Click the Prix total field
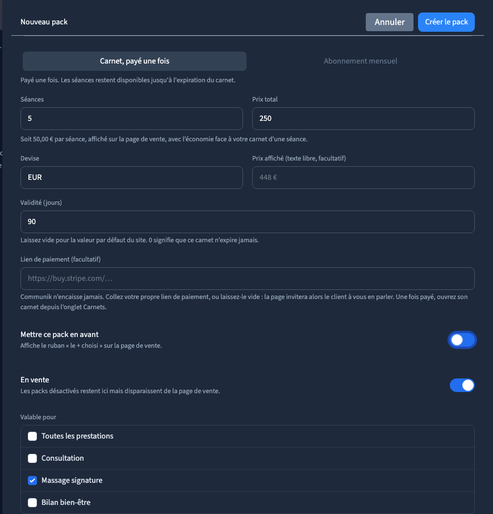The width and height of the screenshot is (493, 514). click(x=364, y=119)
